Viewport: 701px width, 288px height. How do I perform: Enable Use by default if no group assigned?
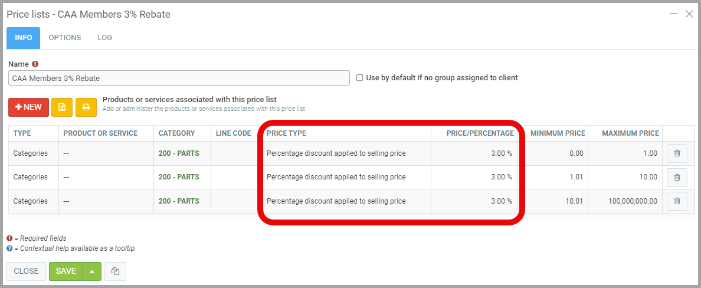(360, 78)
